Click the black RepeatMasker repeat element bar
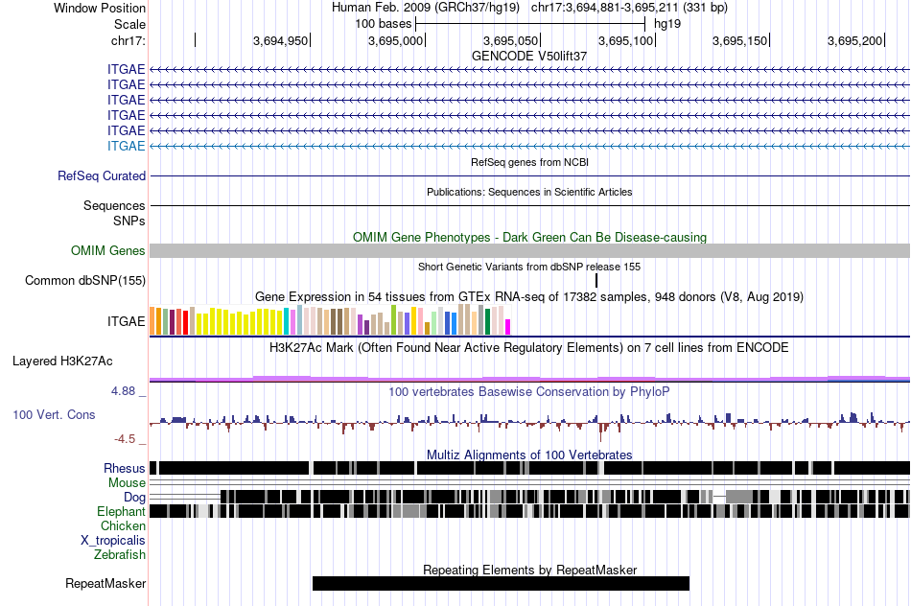911x606 pixels. coord(501,583)
